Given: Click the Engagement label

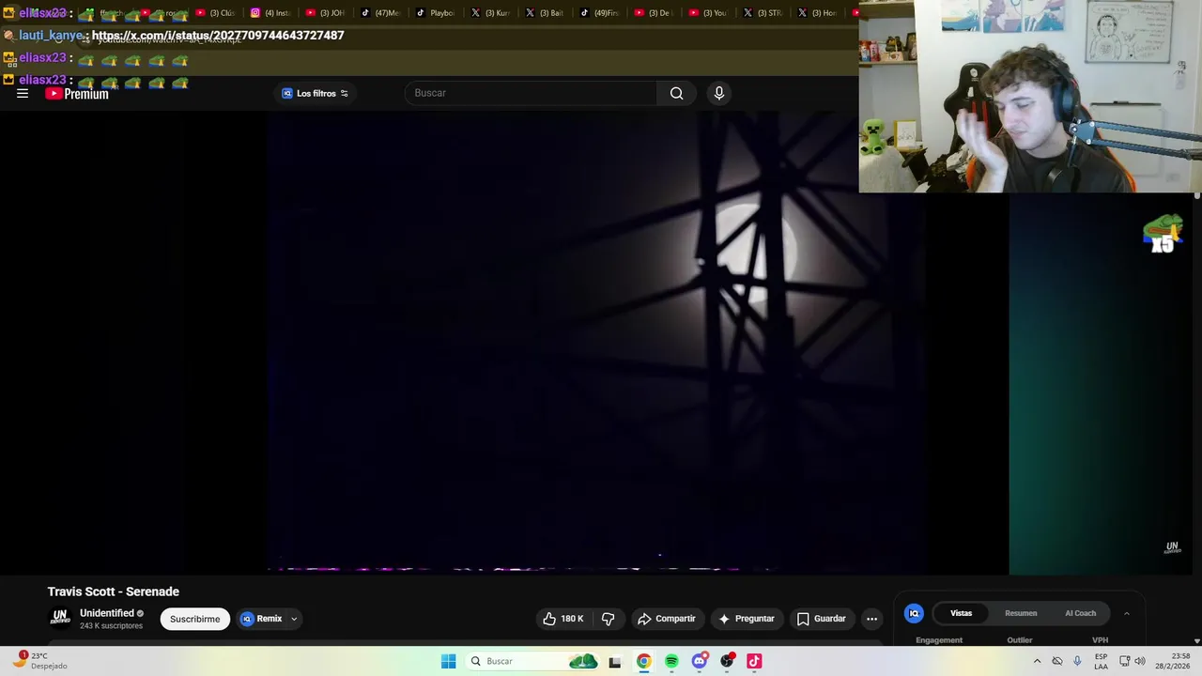Looking at the screenshot, I should point(939,640).
